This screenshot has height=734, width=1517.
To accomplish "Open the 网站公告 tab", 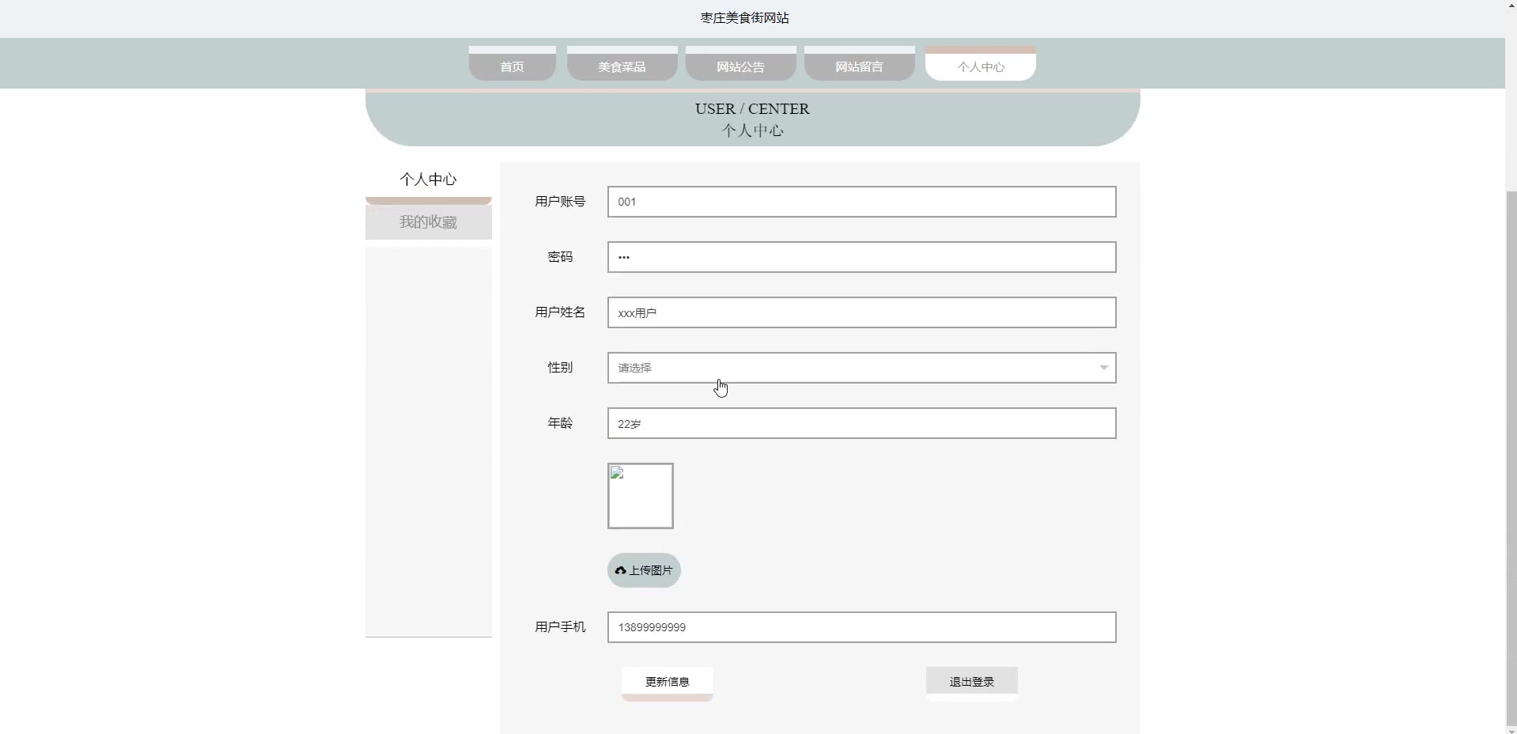I will tap(740, 63).
